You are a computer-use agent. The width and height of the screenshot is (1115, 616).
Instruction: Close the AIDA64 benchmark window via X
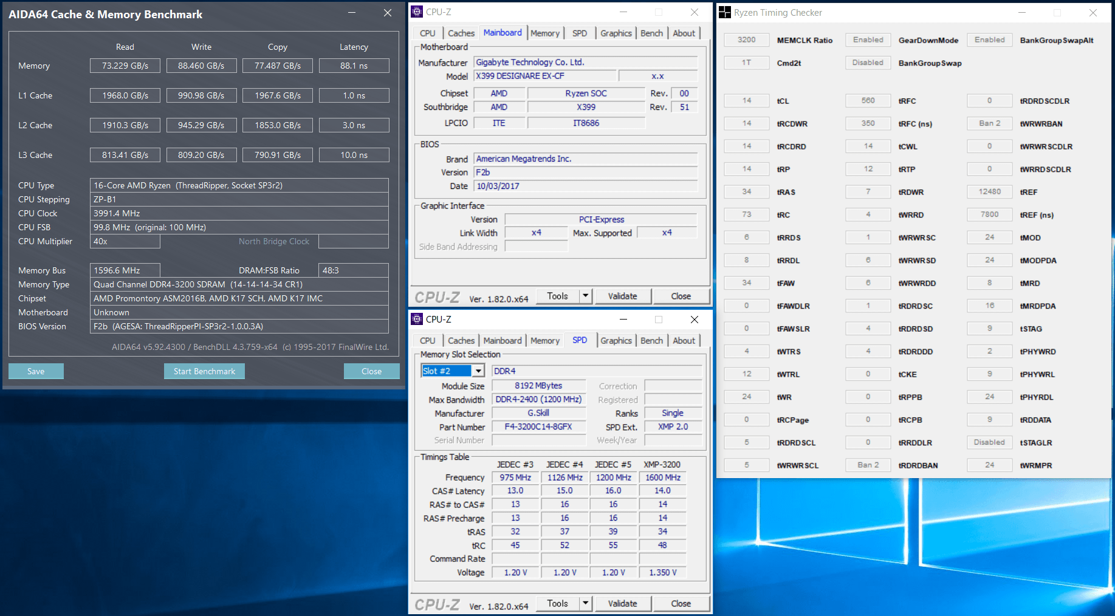tap(388, 13)
